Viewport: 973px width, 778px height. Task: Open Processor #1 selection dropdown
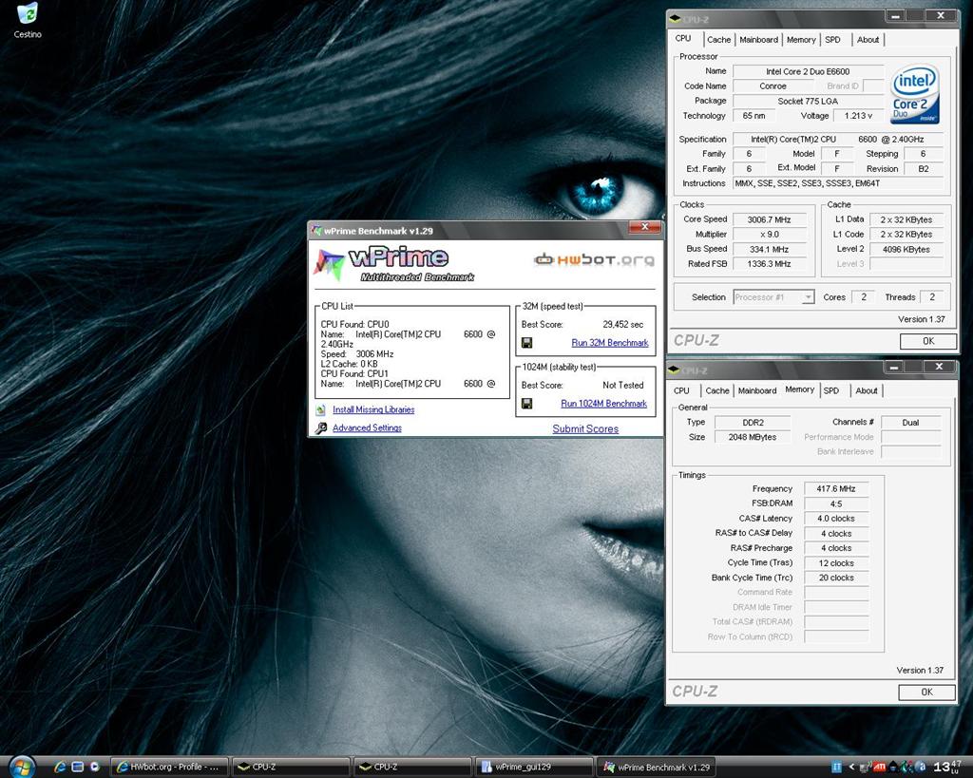773,297
